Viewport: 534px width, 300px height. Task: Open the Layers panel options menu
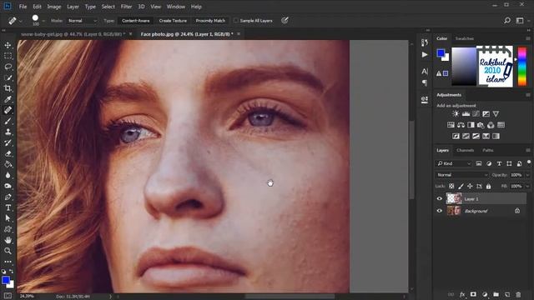(x=528, y=150)
